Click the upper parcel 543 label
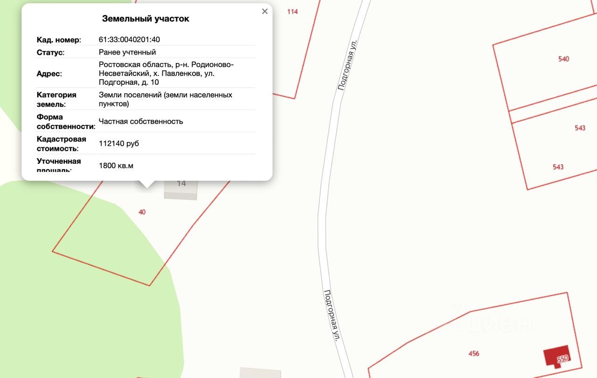 coord(580,128)
